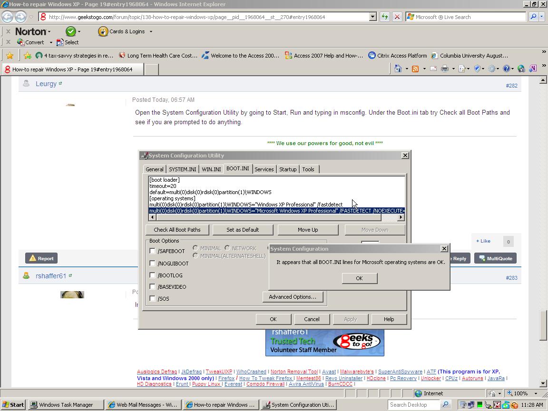The height and width of the screenshot is (411, 548).
Task: Click the blue Help question mark icon
Action: [x=507, y=69]
